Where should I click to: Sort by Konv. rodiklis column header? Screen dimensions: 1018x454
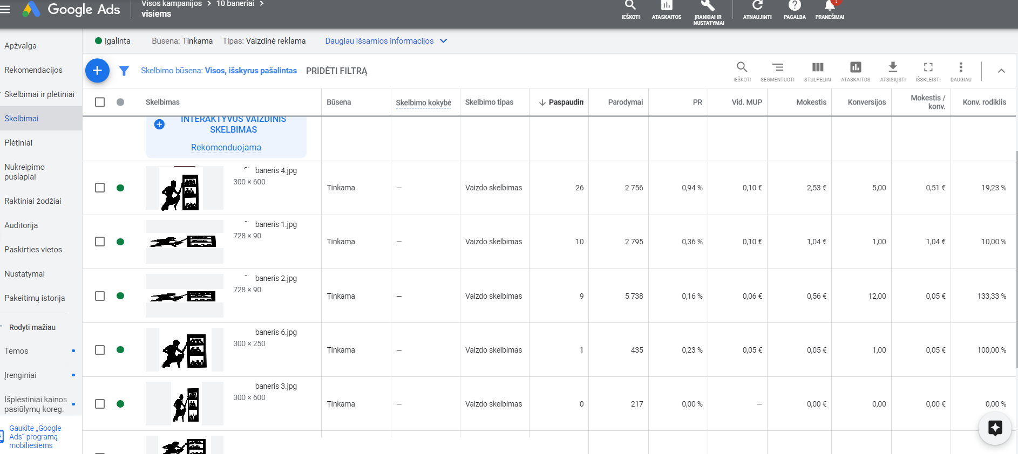click(985, 102)
